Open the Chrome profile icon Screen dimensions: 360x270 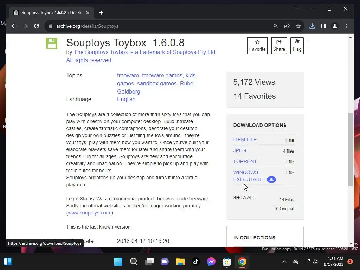tap(335, 26)
